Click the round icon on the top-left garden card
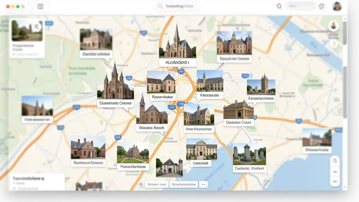 click(36, 27)
